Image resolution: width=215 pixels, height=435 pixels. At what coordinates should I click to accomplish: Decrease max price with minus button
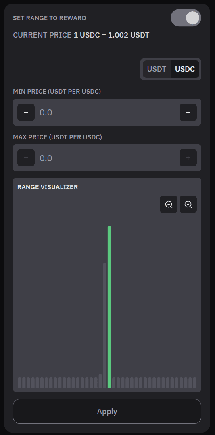tap(26, 158)
